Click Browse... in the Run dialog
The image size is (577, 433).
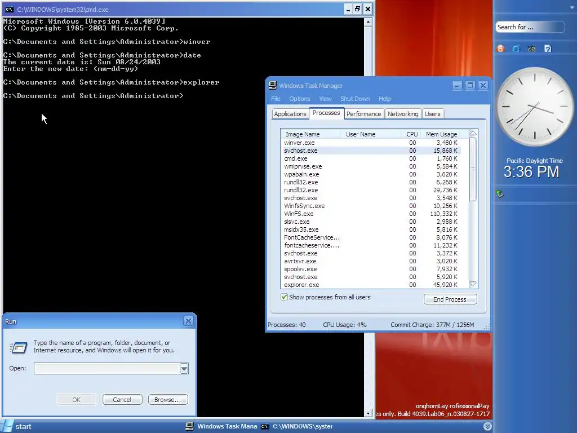point(168,400)
